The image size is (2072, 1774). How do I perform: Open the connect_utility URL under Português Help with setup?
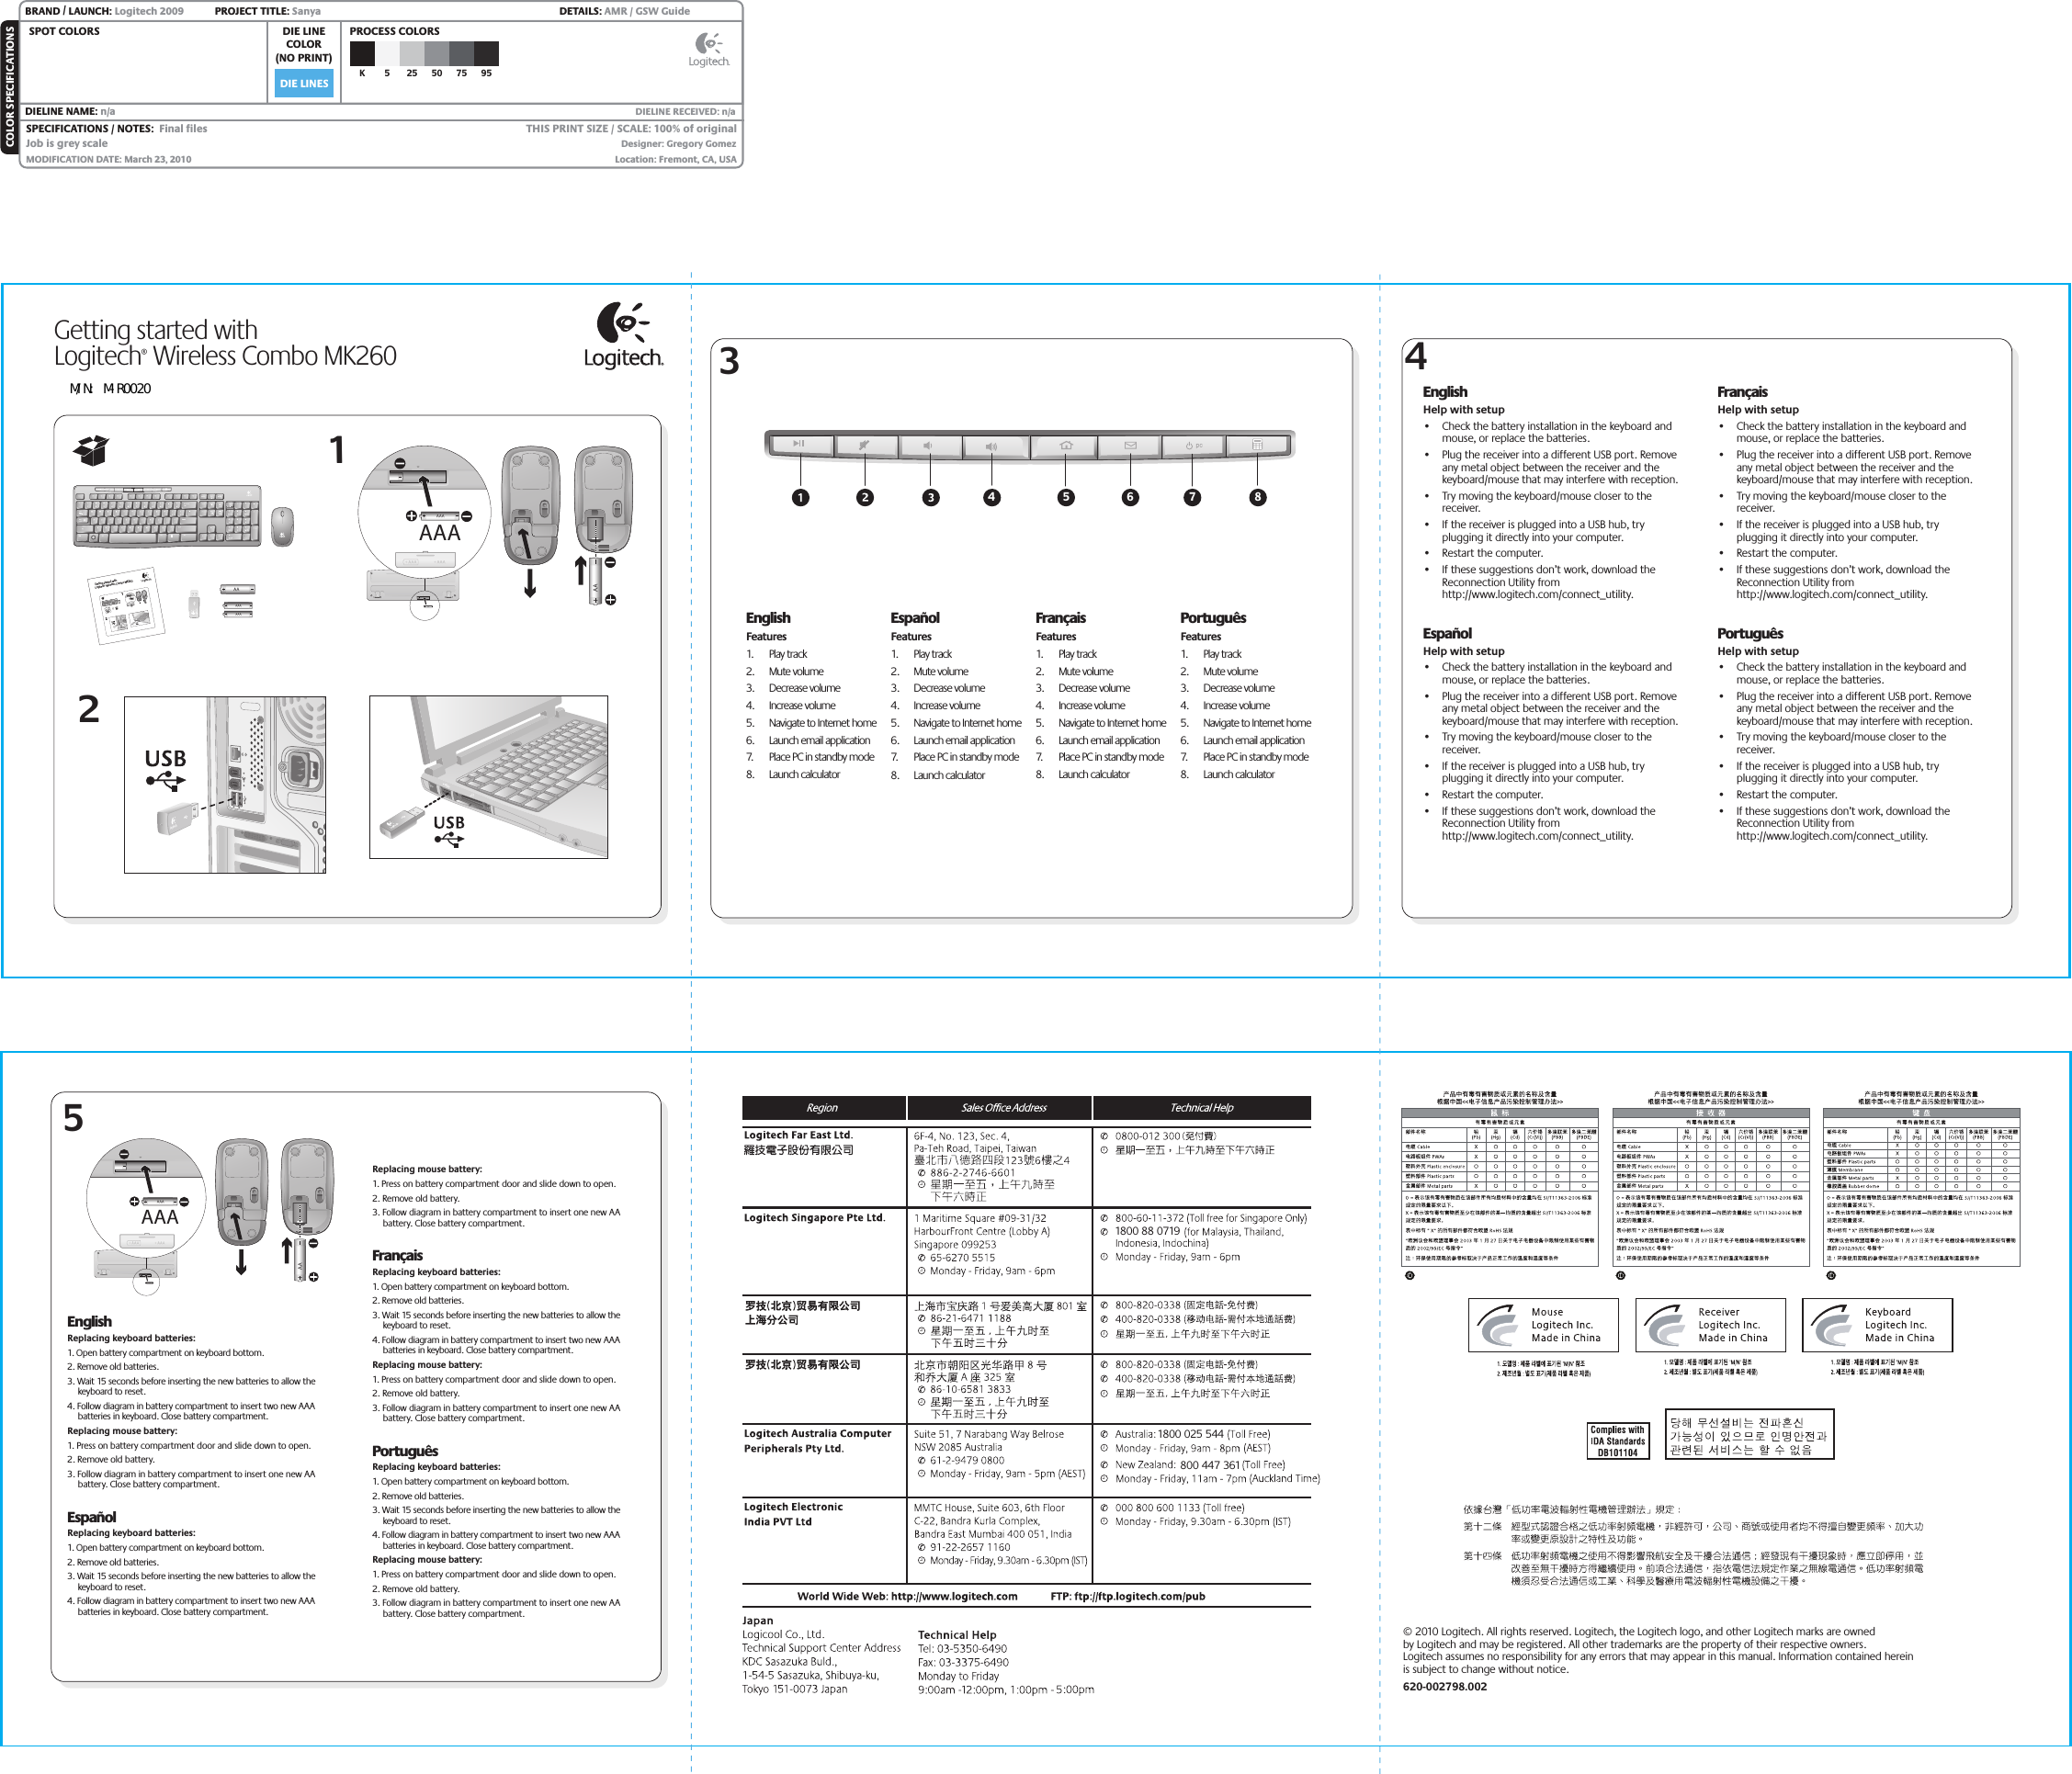[1832, 836]
